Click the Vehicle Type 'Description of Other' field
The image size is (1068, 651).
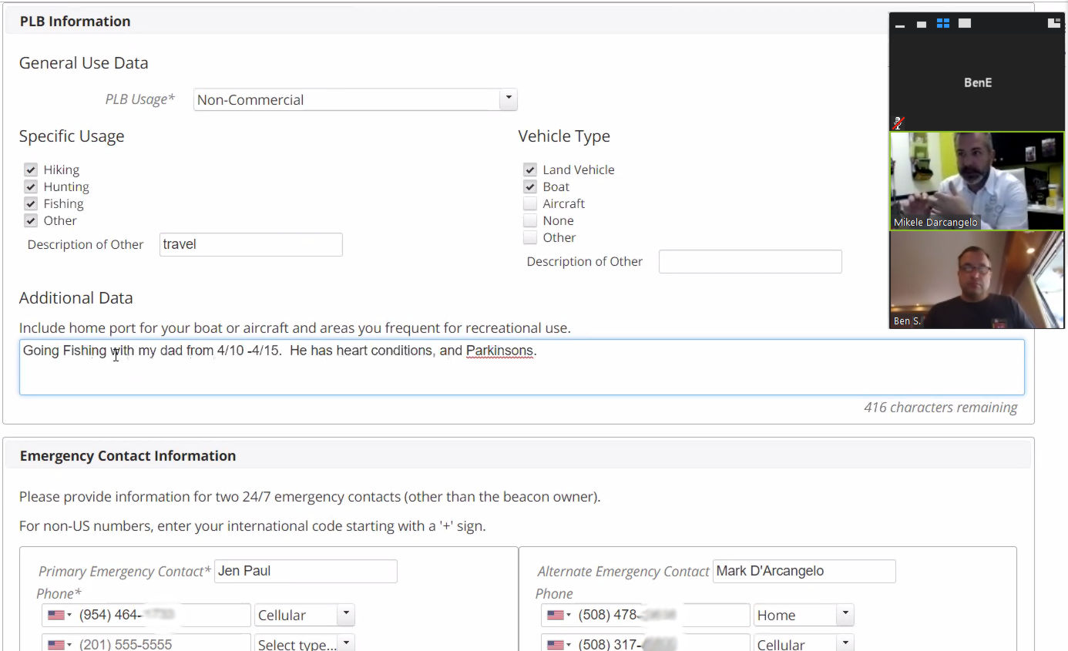tap(750, 261)
